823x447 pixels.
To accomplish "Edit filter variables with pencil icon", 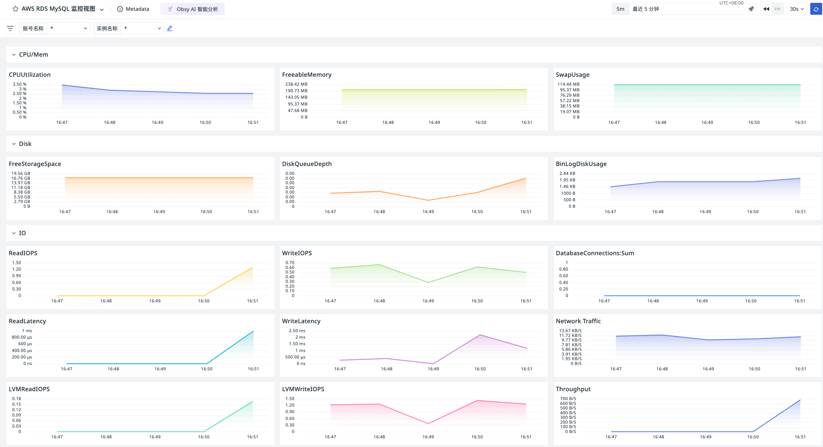I will point(170,28).
